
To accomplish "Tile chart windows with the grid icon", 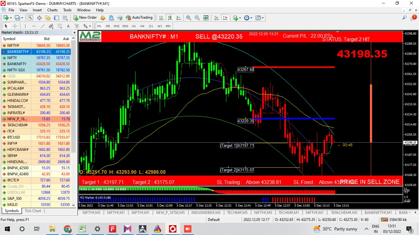I will 206,18.
